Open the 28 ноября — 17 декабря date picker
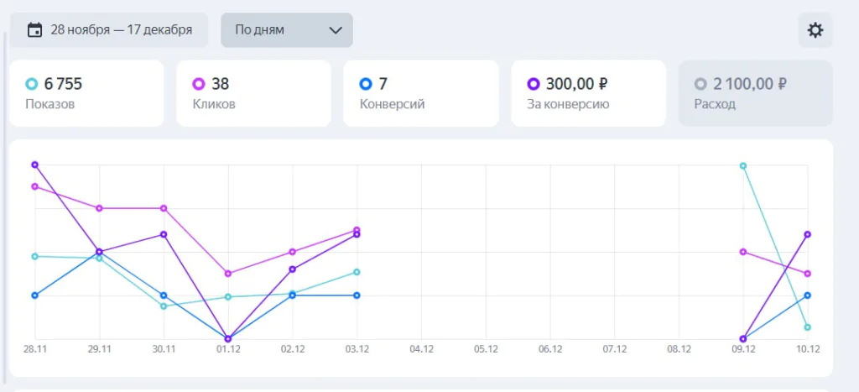Screen dimensions: 859x392 (x=109, y=29)
